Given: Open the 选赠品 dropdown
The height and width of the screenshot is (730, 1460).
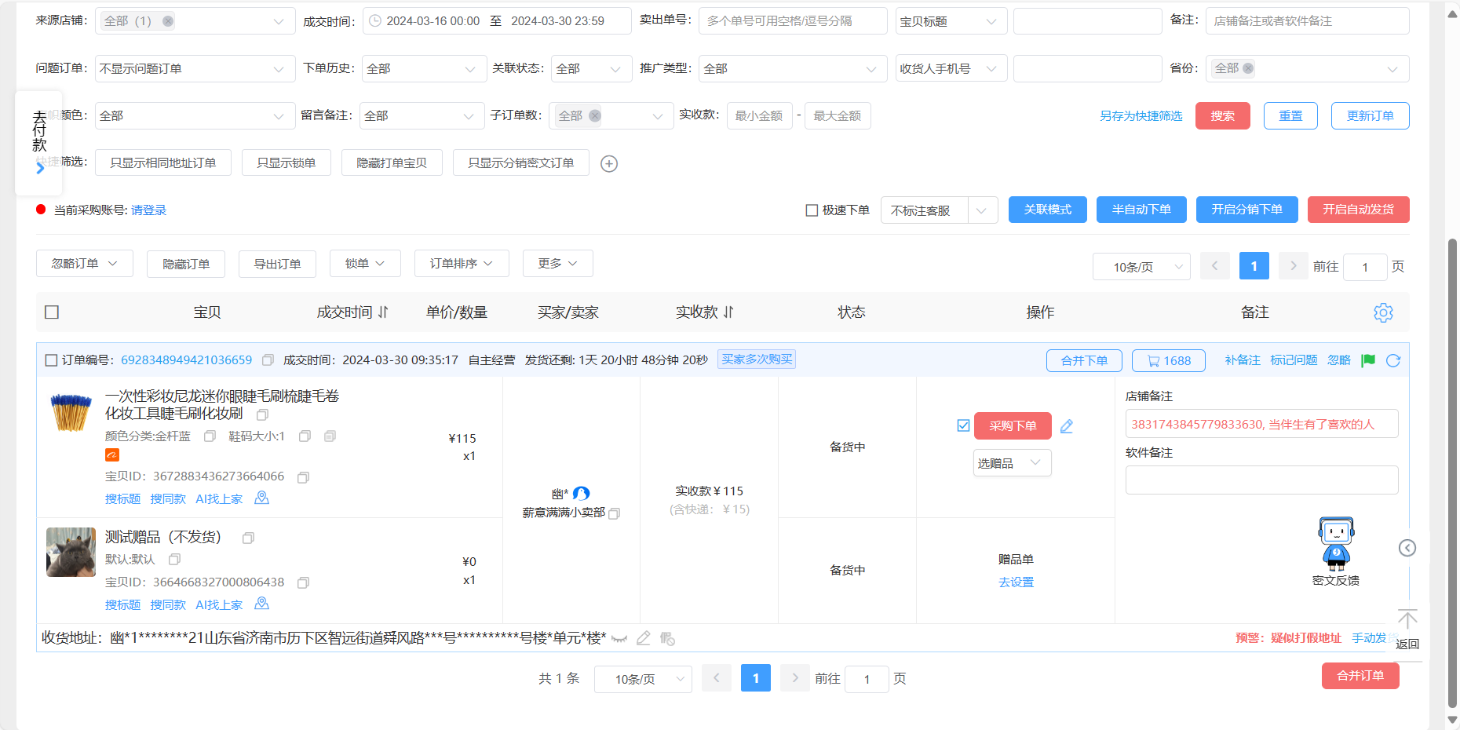Looking at the screenshot, I should click(1013, 463).
